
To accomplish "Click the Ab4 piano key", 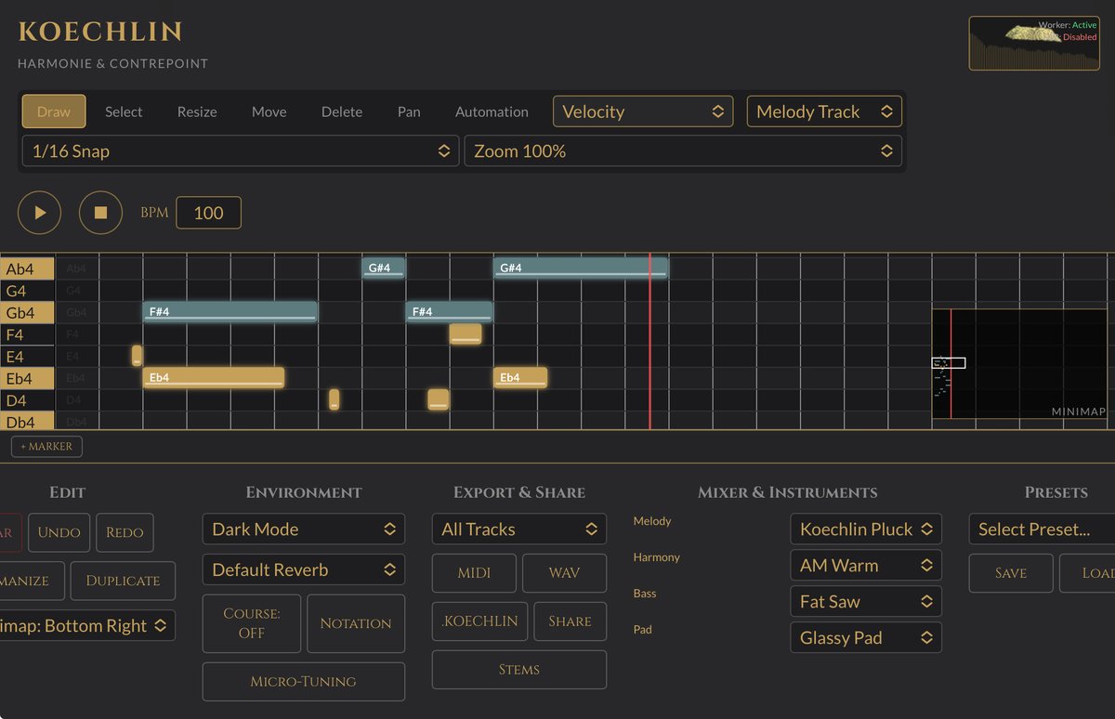I will point(28,268).
